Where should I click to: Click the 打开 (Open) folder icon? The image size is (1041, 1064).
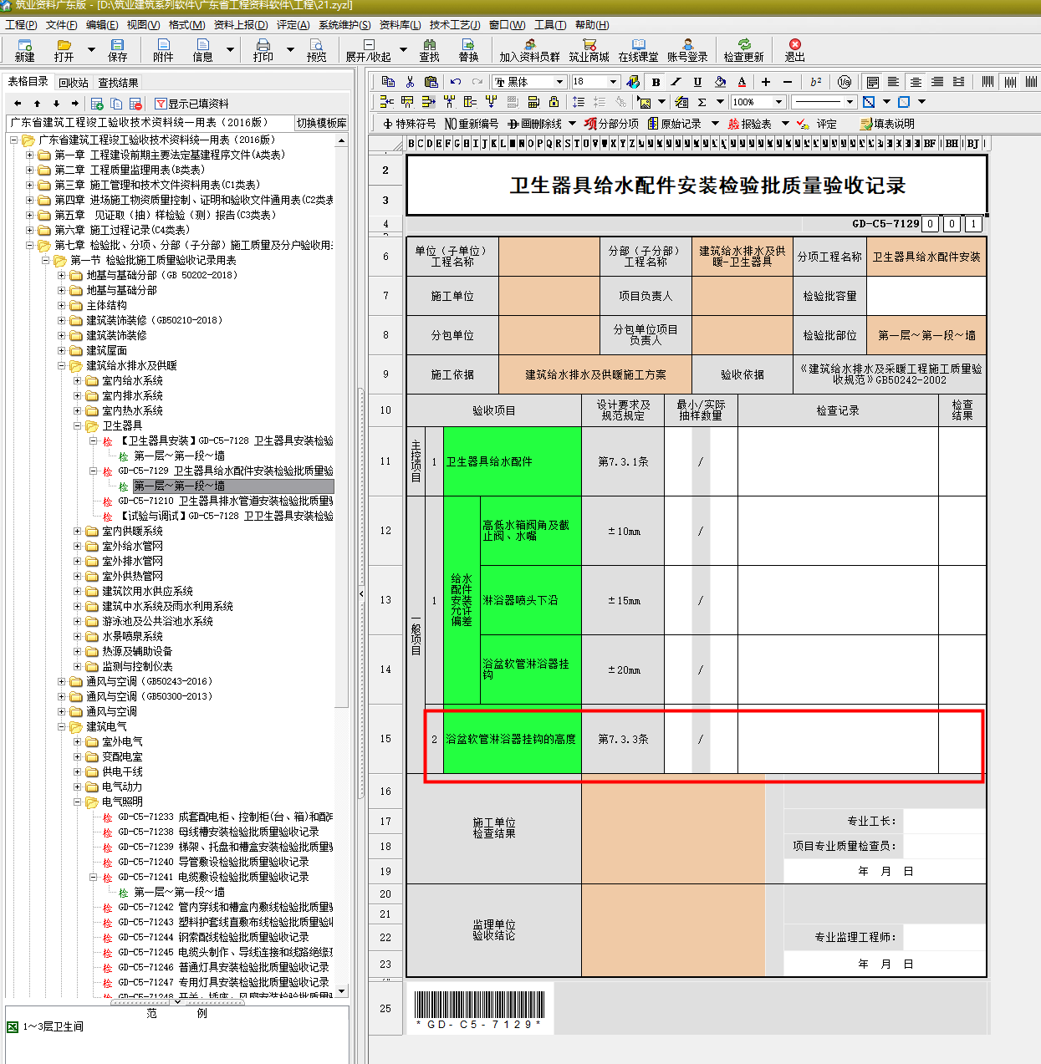click(x=64, y=50)
